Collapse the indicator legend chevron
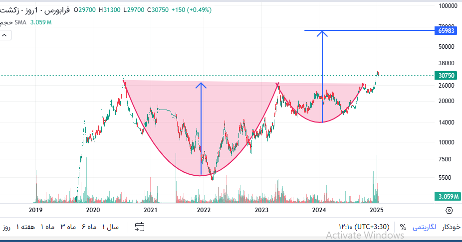The image size is (462, 242). (x=4, y=35)
